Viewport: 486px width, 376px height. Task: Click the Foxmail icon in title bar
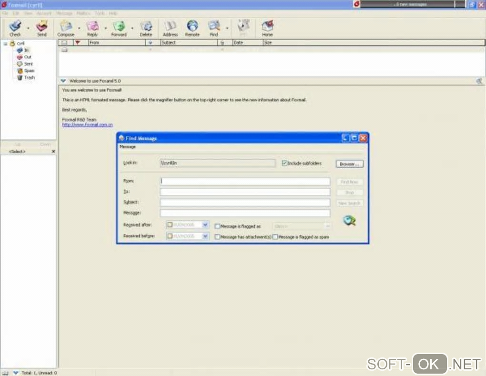[x=4, y=5]
